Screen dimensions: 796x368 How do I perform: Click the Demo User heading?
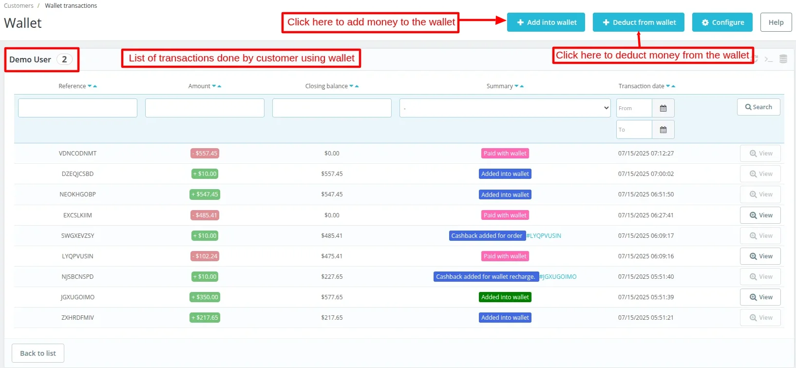pyautogui.click(x=30, y=59)
